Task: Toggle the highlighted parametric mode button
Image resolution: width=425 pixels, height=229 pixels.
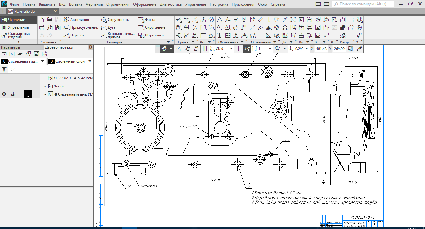Action: [x=247, y=49]
